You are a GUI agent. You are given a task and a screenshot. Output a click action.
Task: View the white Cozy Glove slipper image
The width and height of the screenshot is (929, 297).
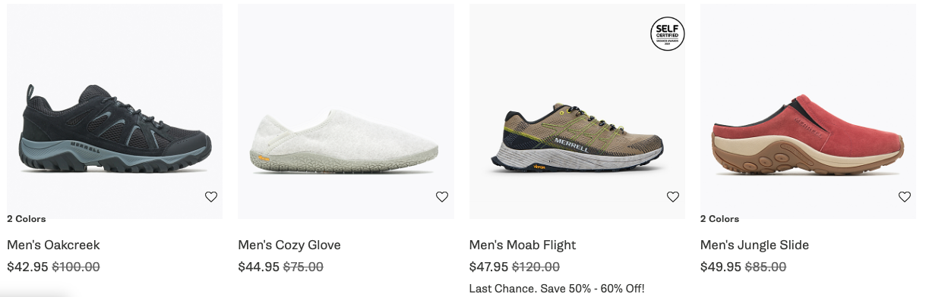click(345, 144)
